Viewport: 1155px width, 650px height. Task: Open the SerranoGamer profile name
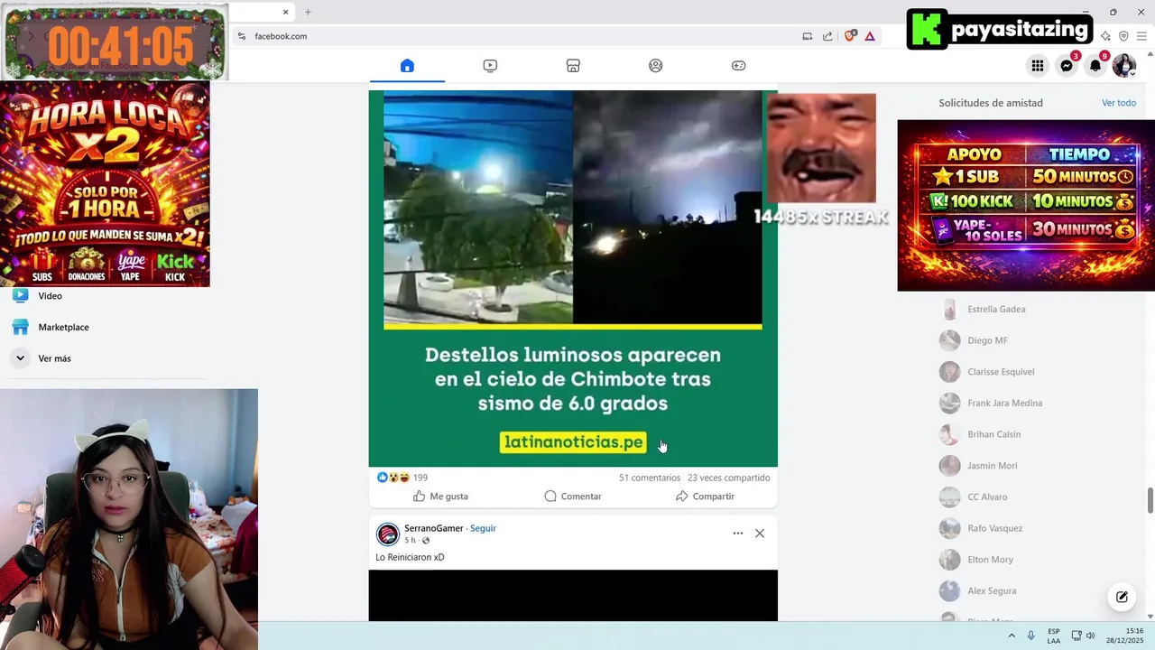point(434,528)
